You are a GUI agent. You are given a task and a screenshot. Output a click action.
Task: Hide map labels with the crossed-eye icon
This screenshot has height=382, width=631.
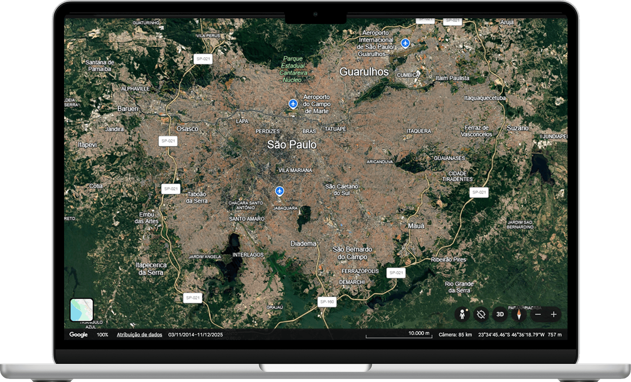click(x=480, y=314)
